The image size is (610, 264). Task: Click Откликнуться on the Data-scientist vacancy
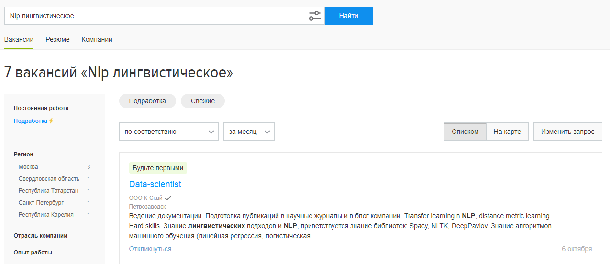150,249
